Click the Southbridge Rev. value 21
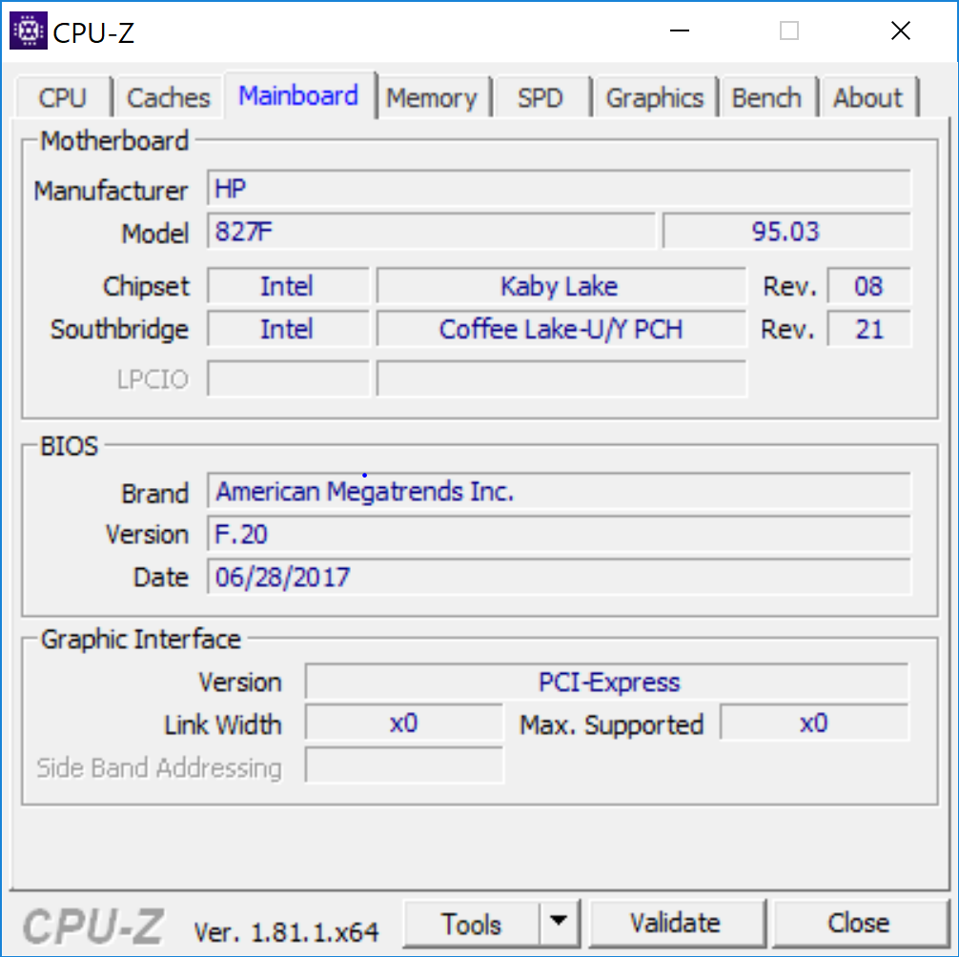This screenshot has height=957, width=959. click(869, 329)
